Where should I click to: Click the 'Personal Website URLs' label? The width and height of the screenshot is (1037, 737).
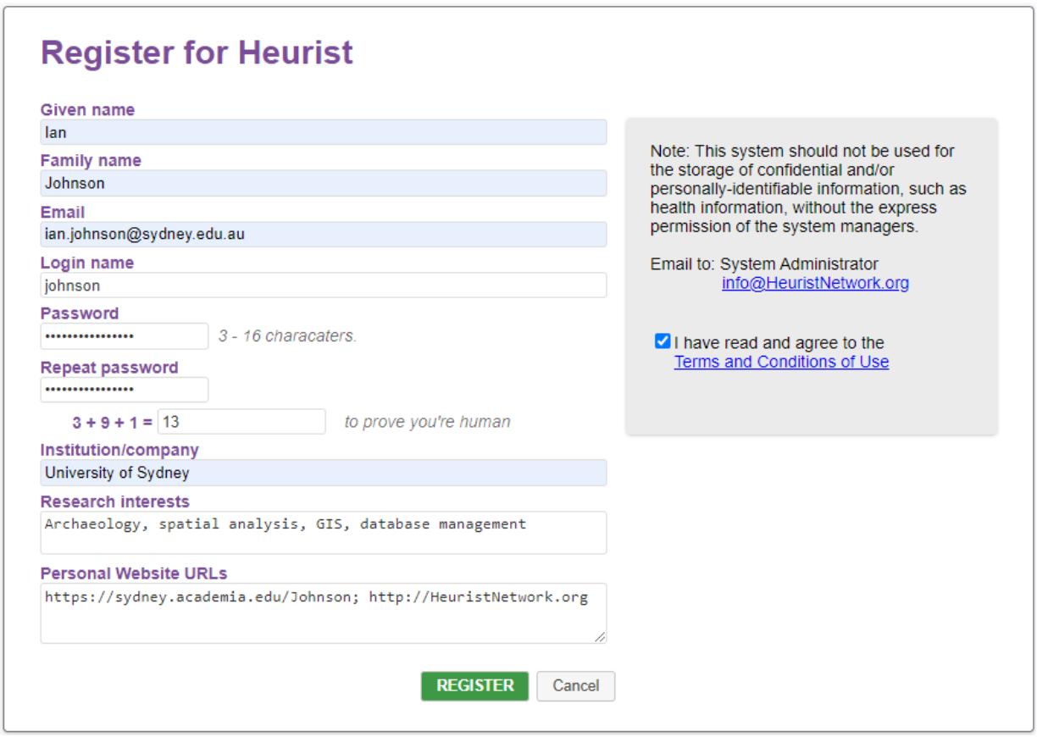[x=134, y=574]
